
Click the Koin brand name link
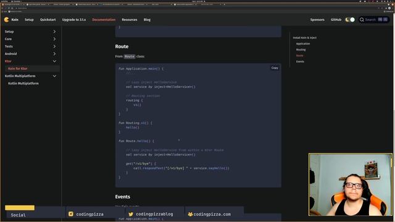pyautogui.click(x=15, y=20)
